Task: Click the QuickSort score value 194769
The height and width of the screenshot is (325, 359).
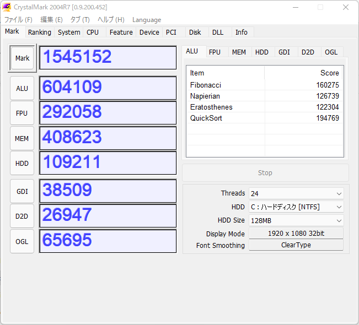Action: 328,118
